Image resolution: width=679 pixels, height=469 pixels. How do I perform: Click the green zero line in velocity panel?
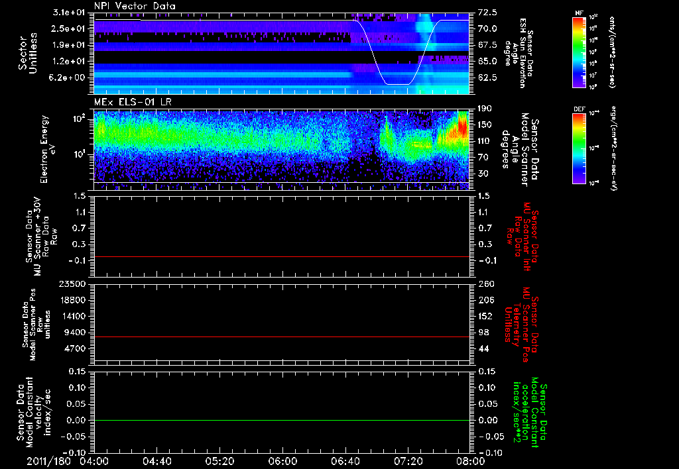tap(282, 420)
